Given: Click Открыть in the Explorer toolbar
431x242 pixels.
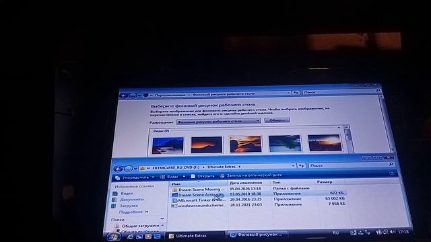Looking at the screenshot, I should point(203,176).
